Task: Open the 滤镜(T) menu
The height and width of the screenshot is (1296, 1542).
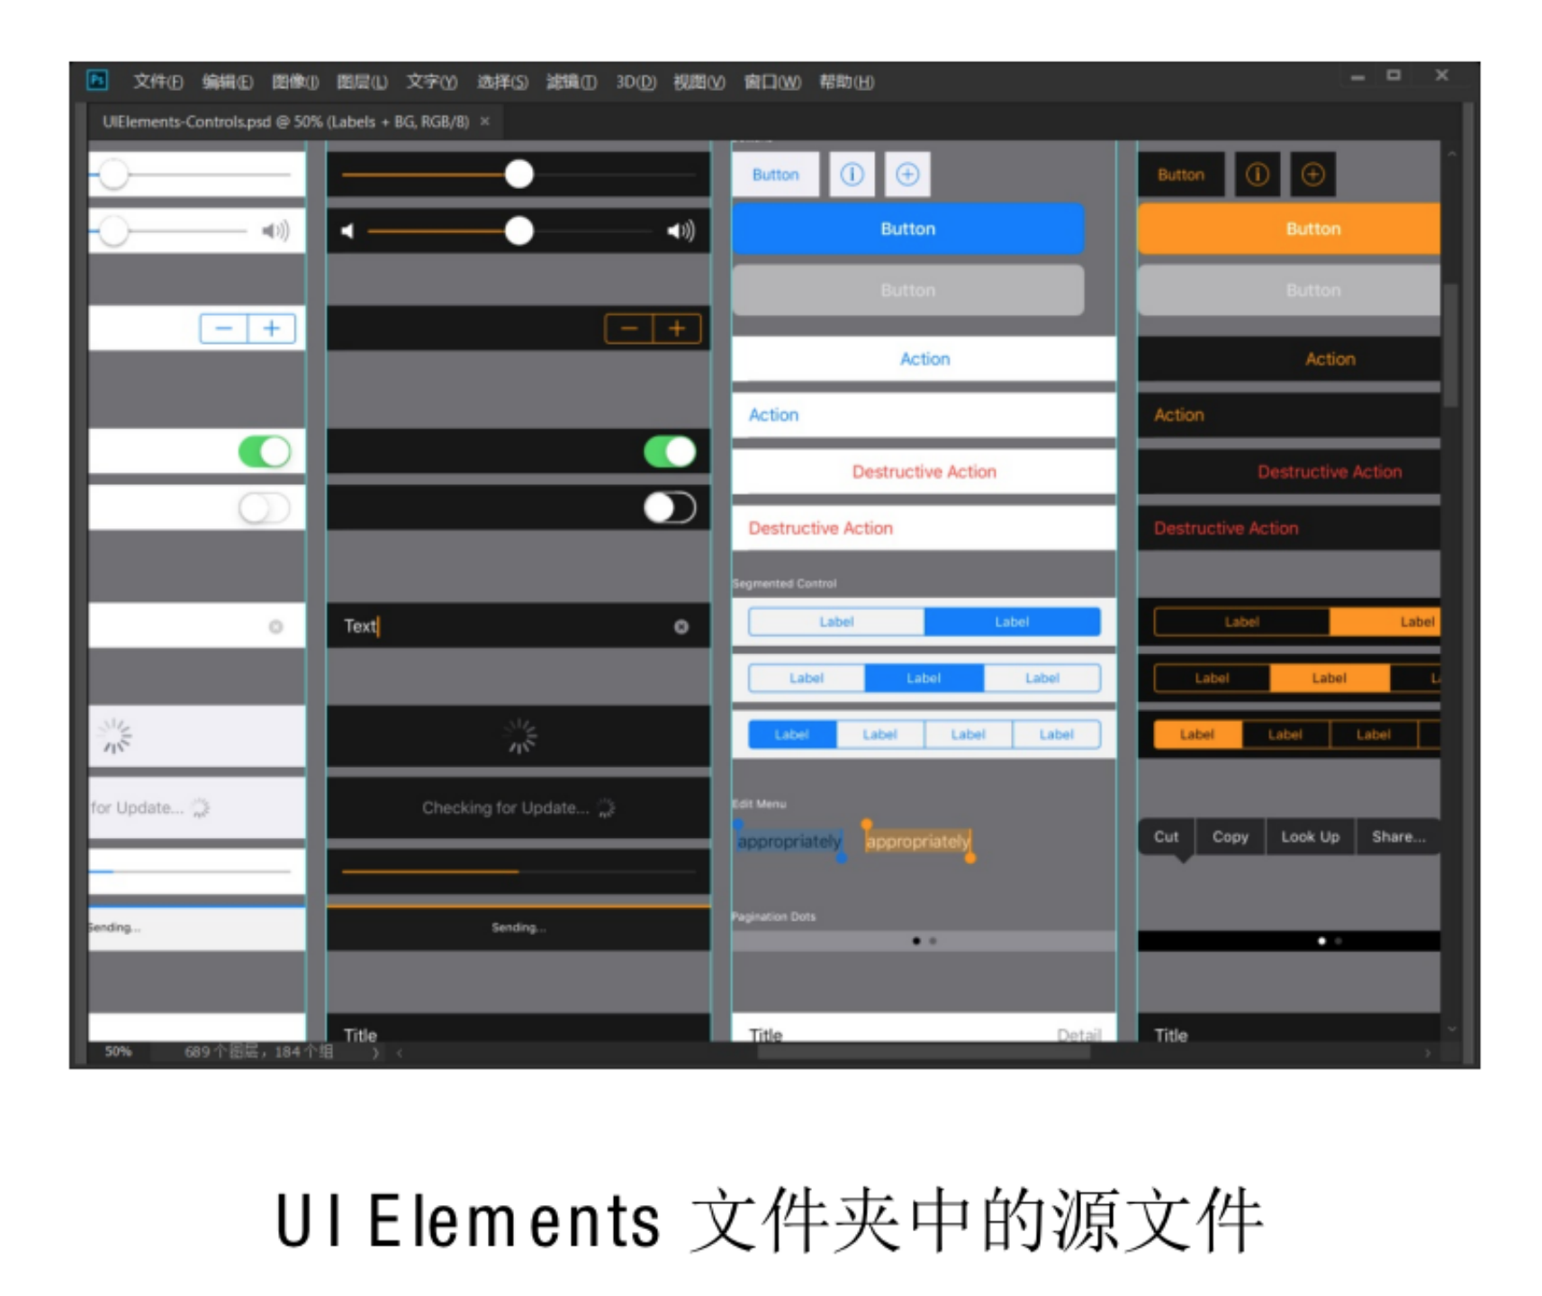Action: (571, 82)
